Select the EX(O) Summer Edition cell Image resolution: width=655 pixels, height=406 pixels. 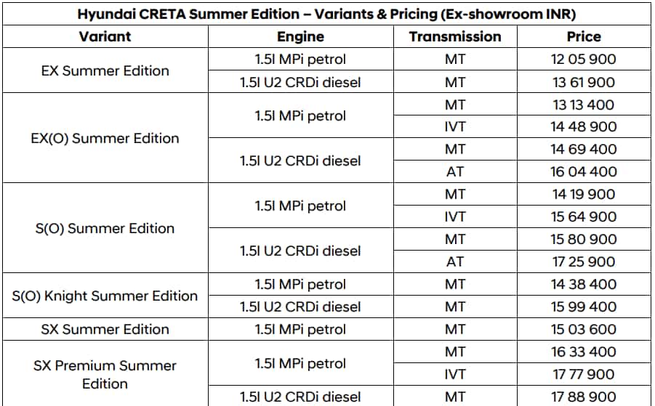(x=105, y=138)
